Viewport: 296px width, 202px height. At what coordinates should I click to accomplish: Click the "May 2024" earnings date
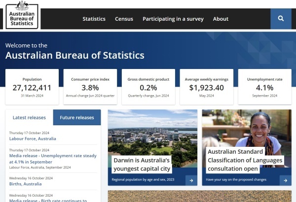207,96
